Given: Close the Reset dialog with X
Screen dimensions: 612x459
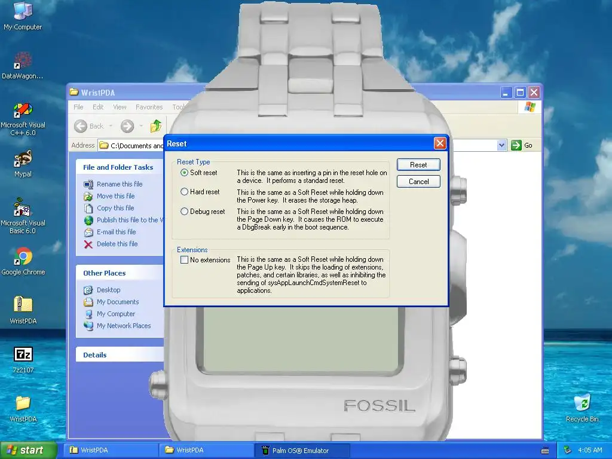Looking at the screenshot, I should click(x=440, y=143).
